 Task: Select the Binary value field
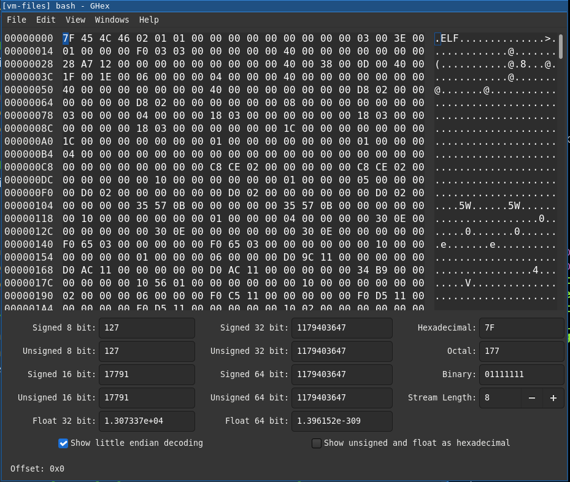[521, 375]
